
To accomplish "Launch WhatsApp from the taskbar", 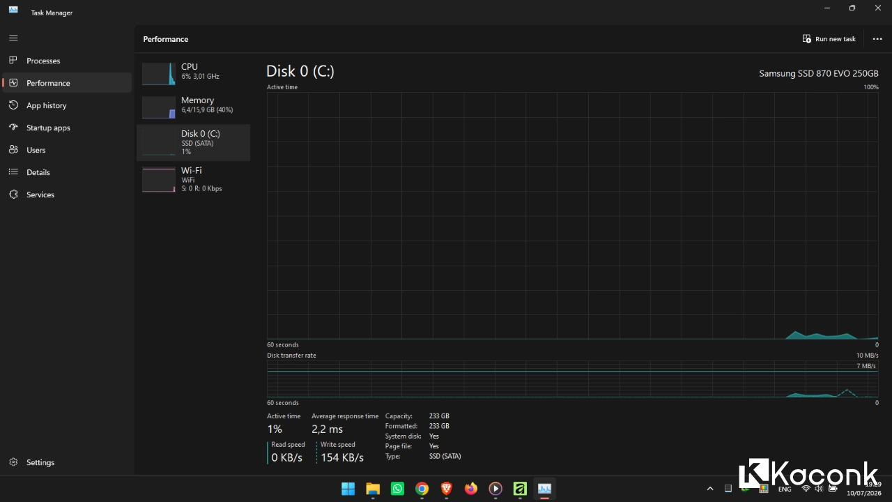I will pos(397,489).
